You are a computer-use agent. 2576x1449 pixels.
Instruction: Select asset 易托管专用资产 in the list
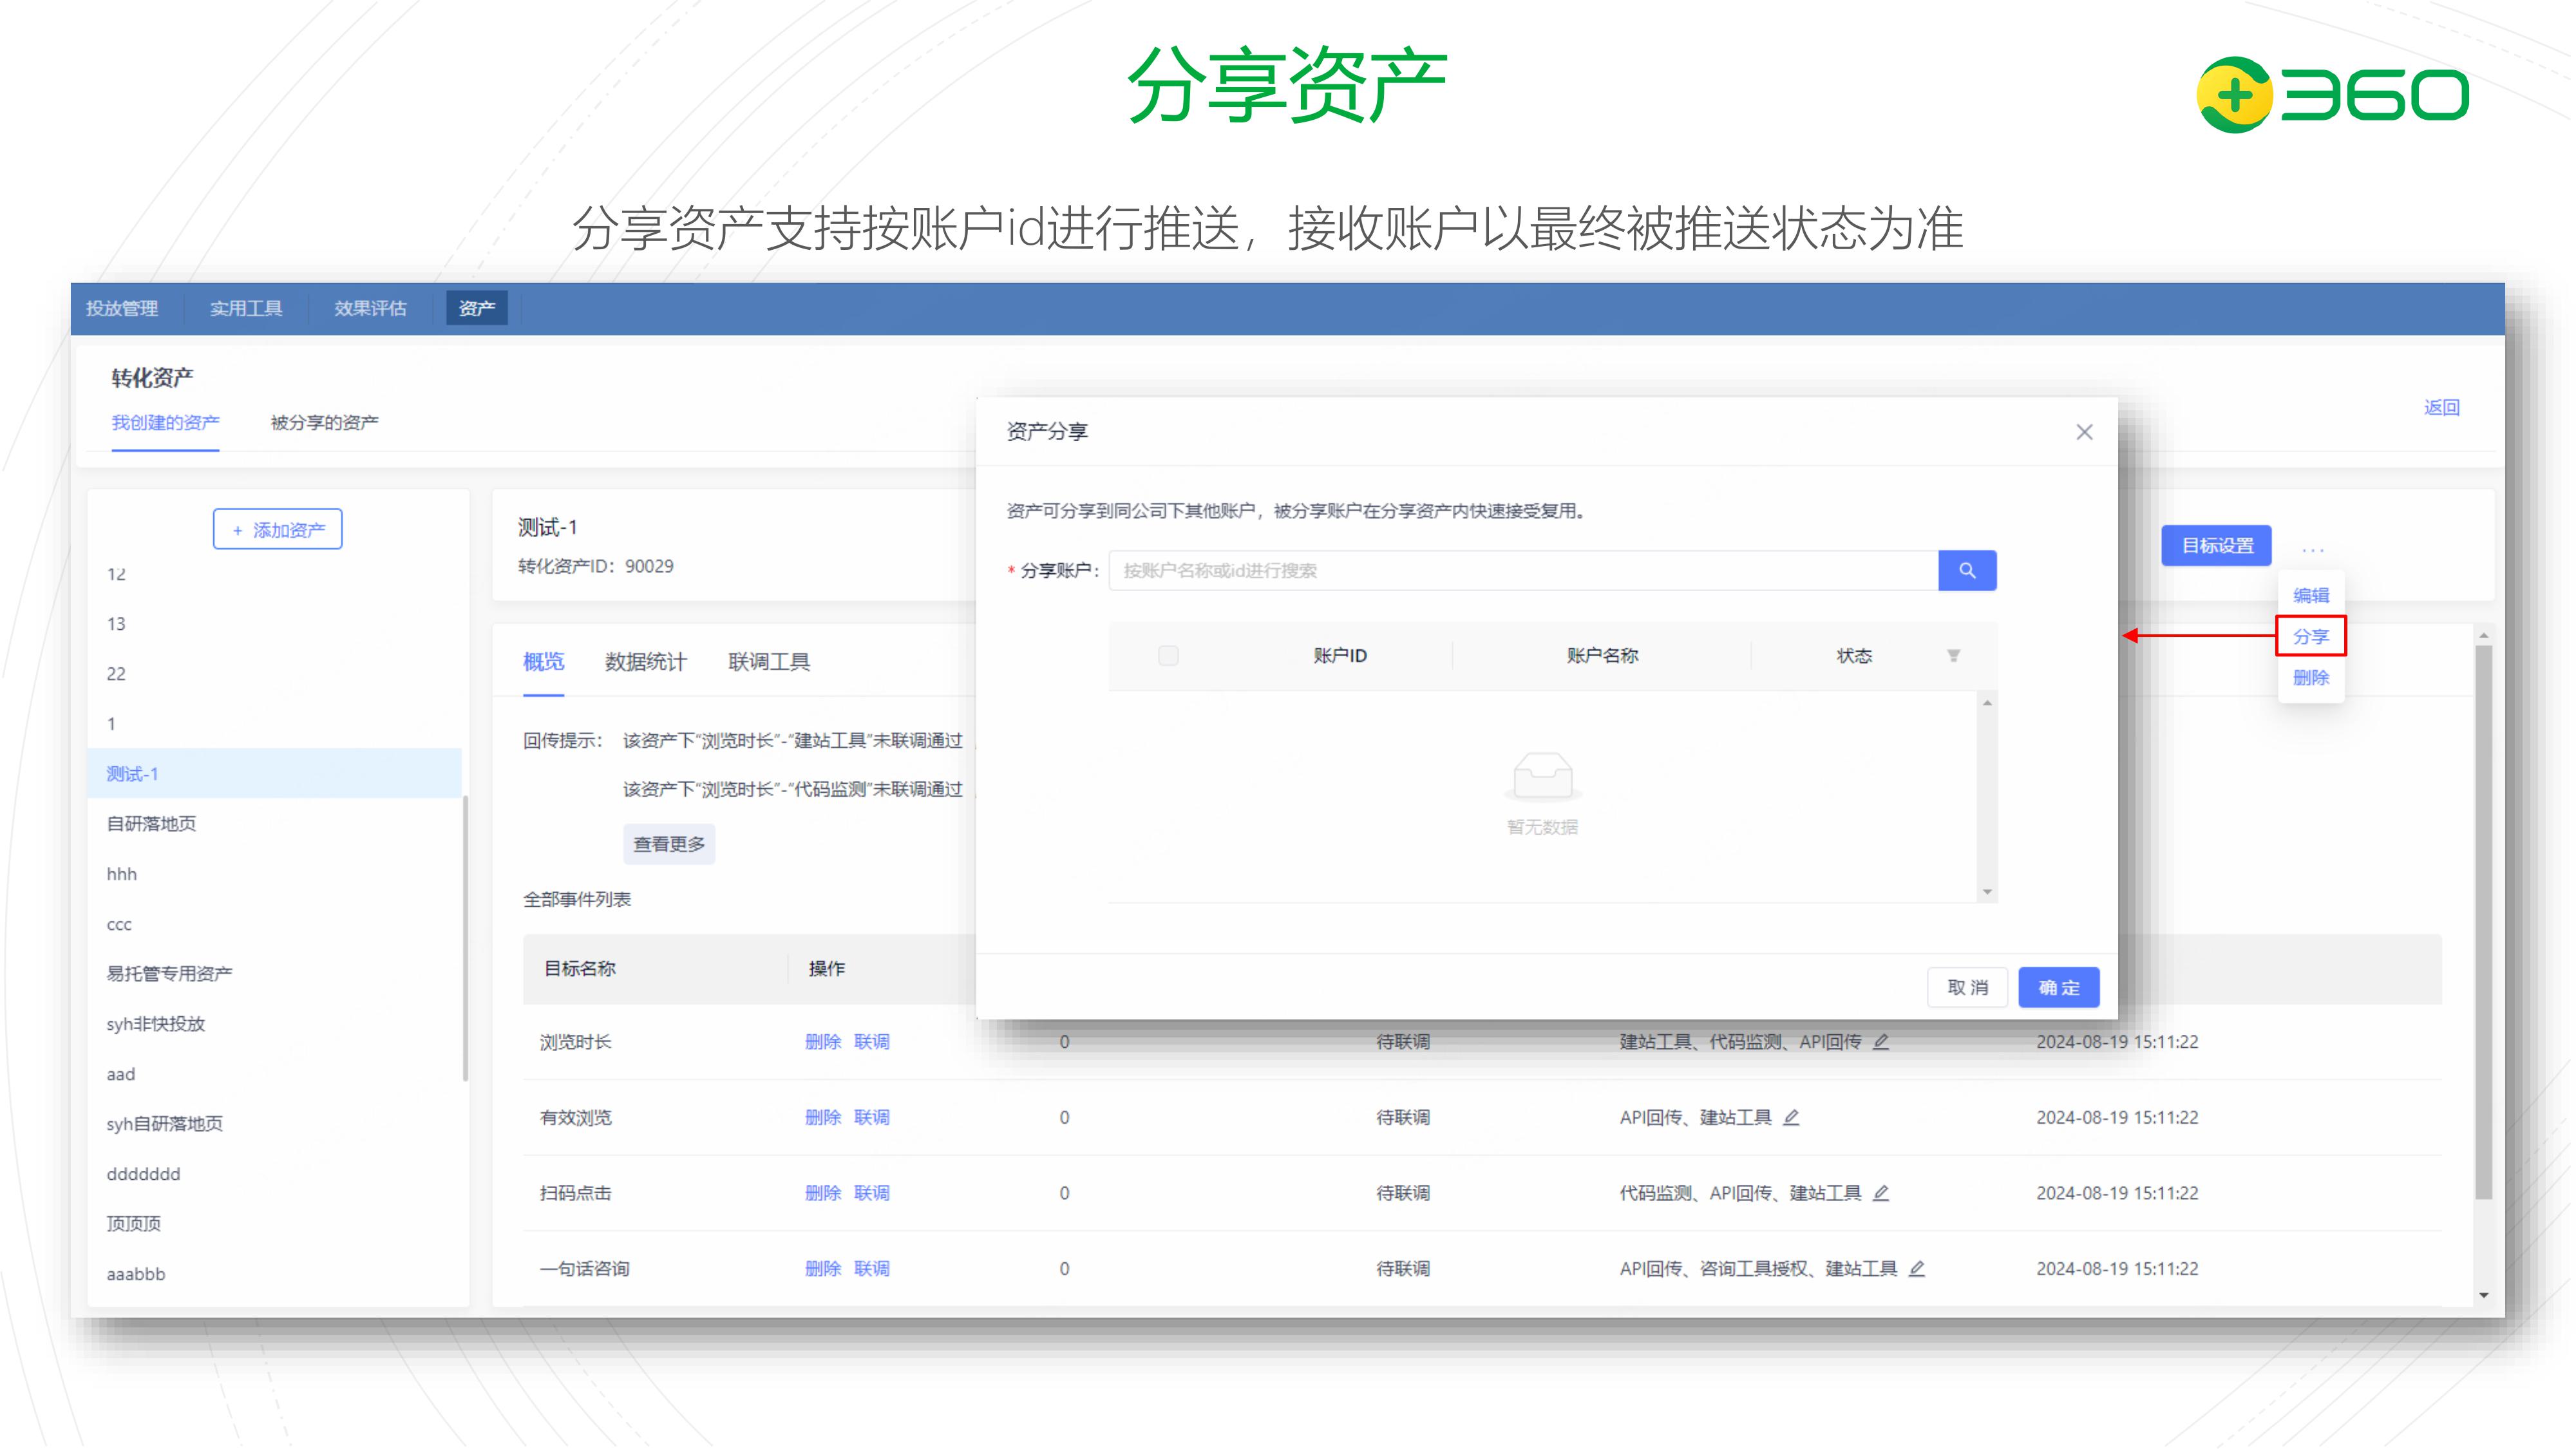tap(275, 974)
